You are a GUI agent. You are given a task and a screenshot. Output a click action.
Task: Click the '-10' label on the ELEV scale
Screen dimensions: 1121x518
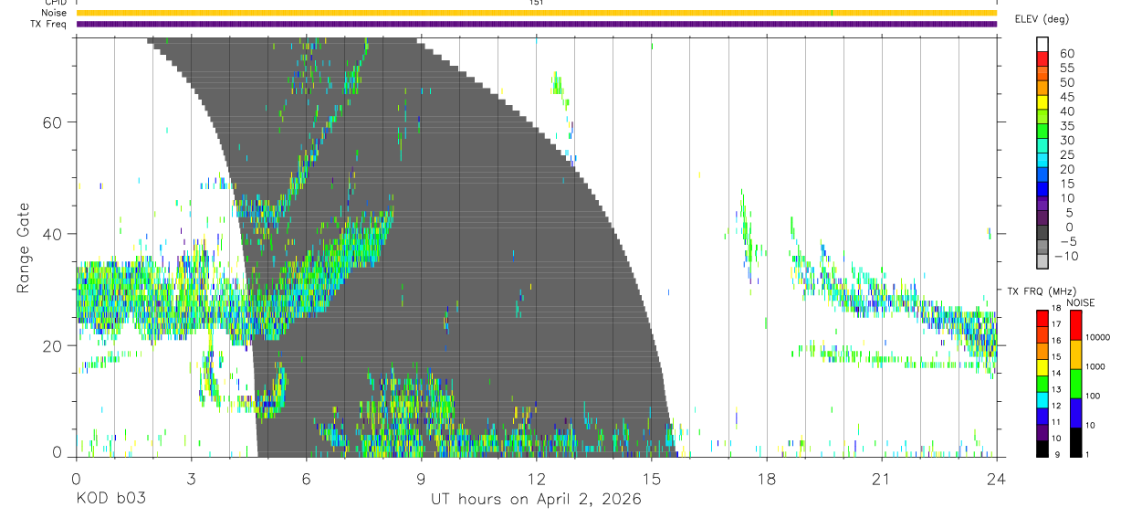tap(1065, 257)
